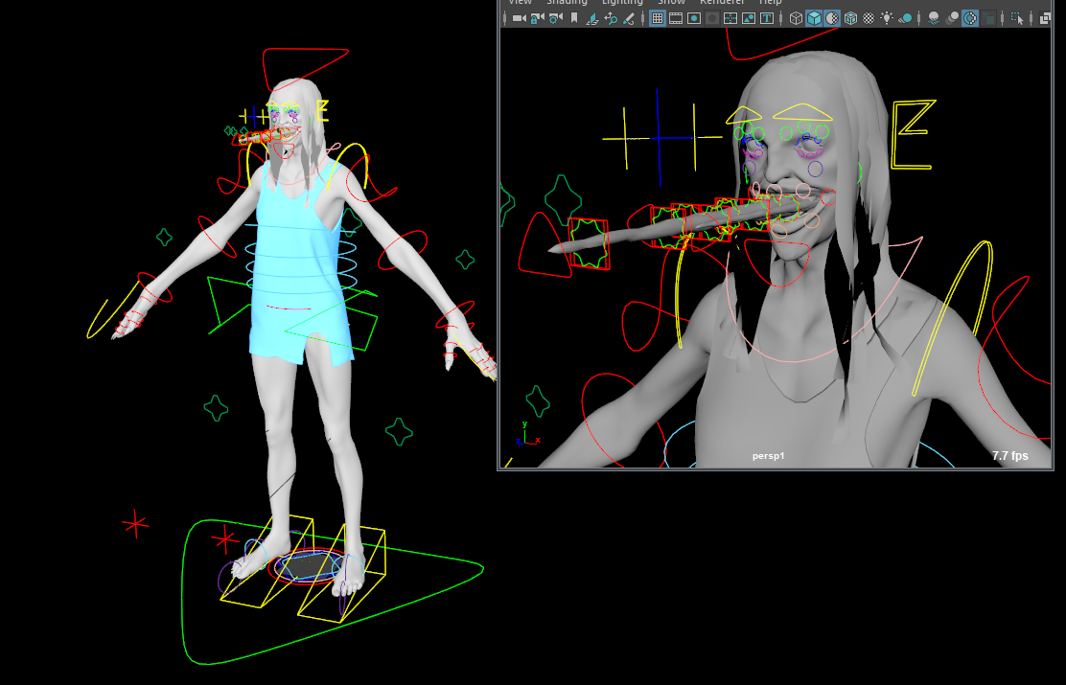Open the Show panel menu

671,3
